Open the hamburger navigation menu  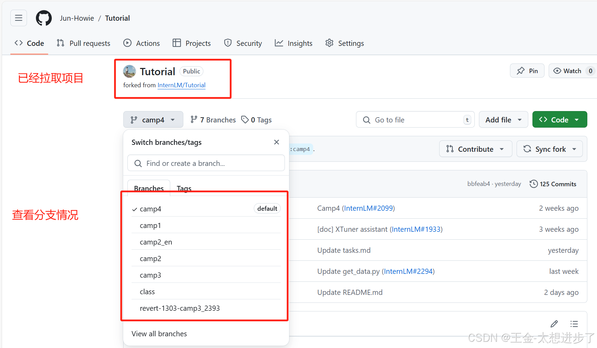19,18
